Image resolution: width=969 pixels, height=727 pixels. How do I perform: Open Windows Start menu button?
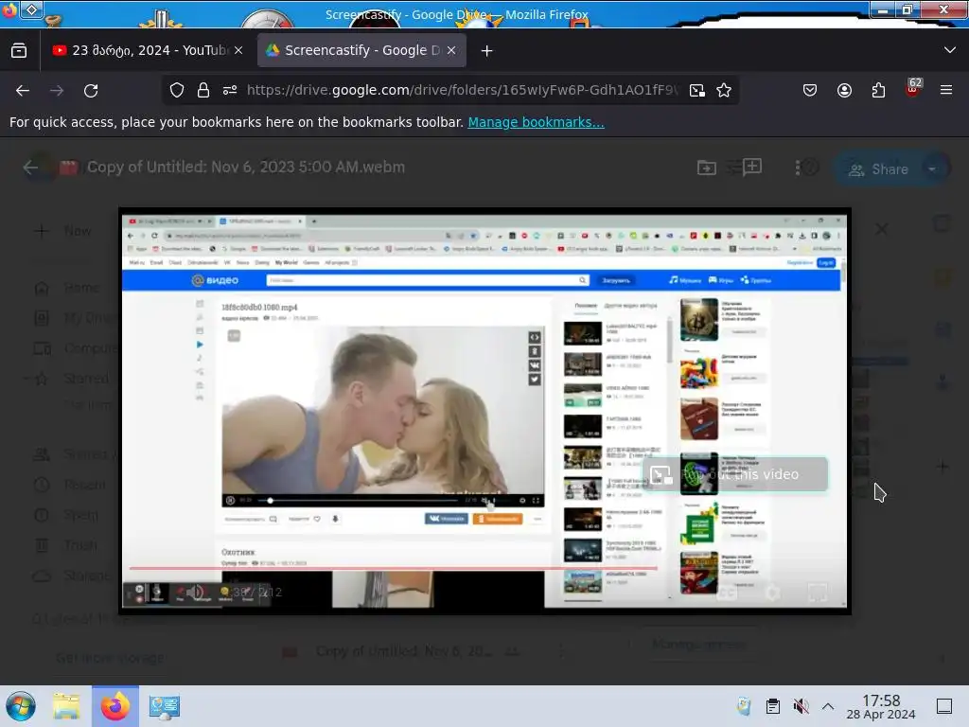21,706
